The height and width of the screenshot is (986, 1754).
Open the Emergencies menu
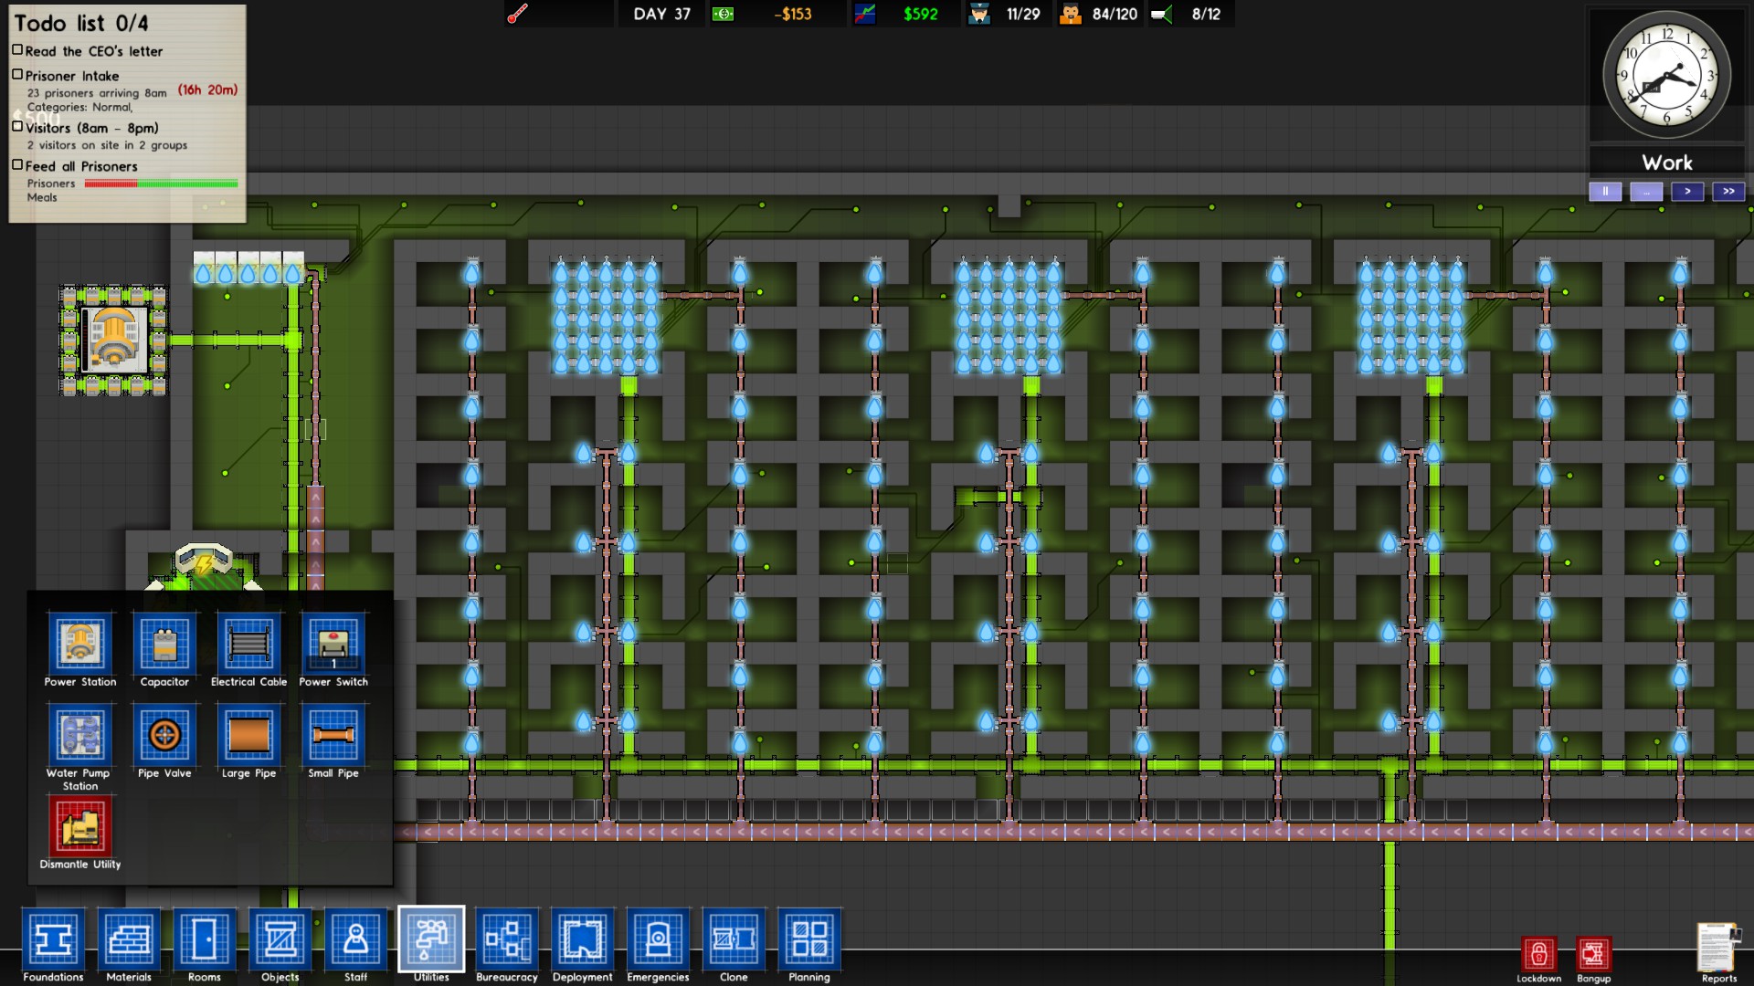pyautogui.click(x=658, y=939)
